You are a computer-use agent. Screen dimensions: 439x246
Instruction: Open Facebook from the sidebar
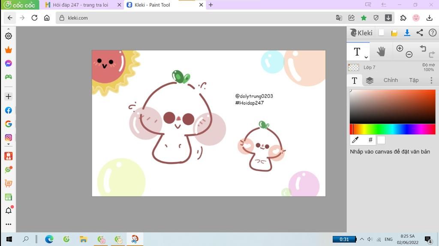[x=9, y=110]
